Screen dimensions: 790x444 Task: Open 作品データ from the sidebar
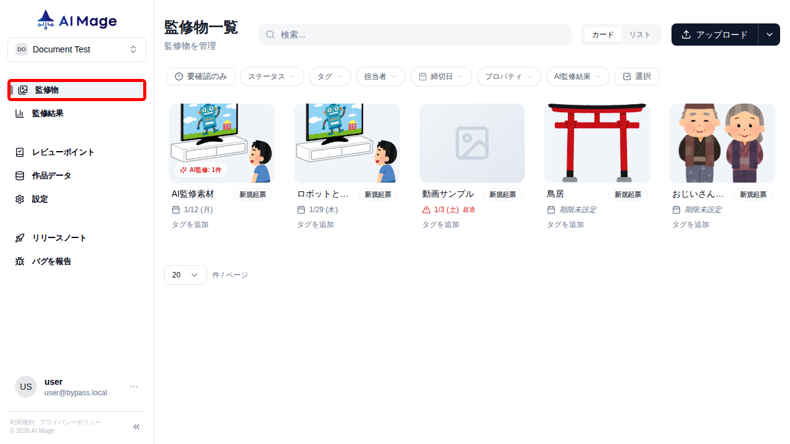point(52,175)
